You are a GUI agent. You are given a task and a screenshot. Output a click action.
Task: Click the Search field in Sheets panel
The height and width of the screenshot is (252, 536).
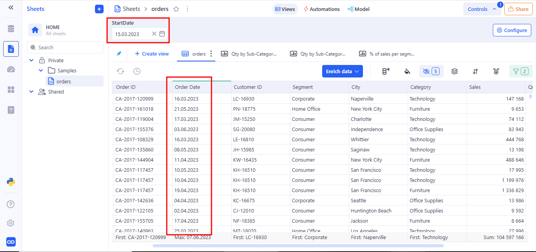[65, 47]
